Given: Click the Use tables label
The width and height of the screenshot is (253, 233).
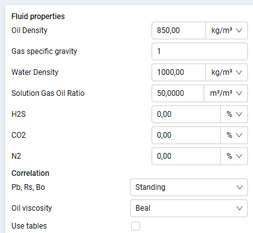Looking at the screenshot, I should (29, 226).
